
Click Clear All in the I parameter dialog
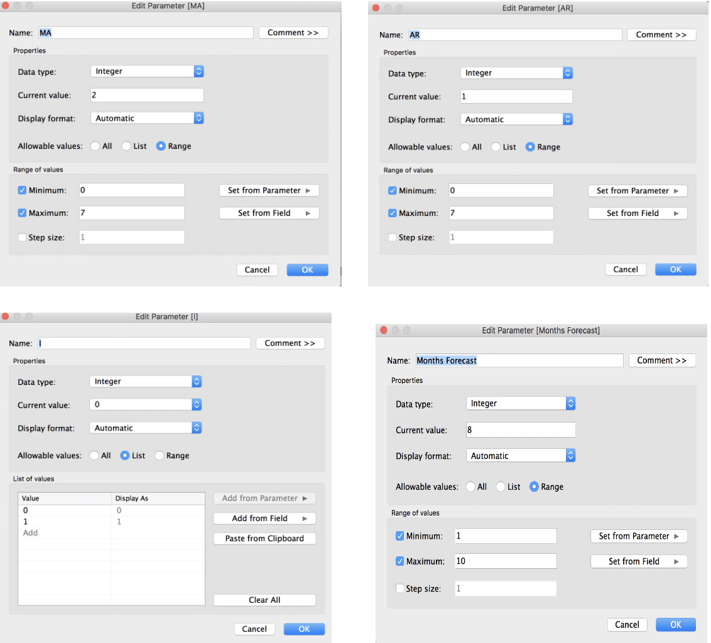coord(264,600)
